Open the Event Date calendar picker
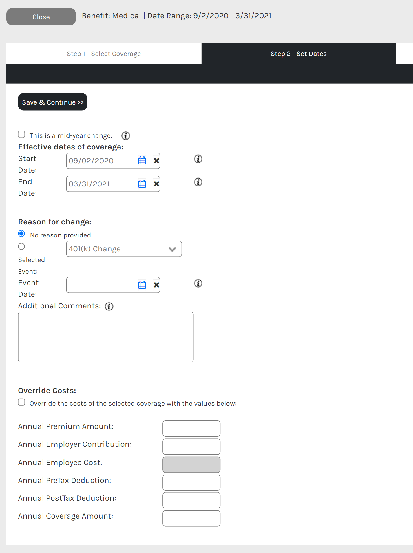The image size is (413, 553). pos(142,285)
